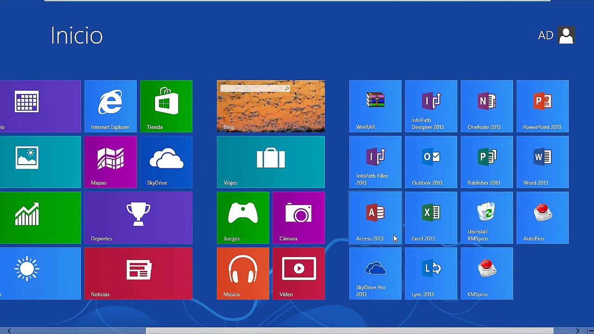Open SkyDrive Pro 2013 tile
The height and width of the screenshot is (334, 594).
point(375,273)
